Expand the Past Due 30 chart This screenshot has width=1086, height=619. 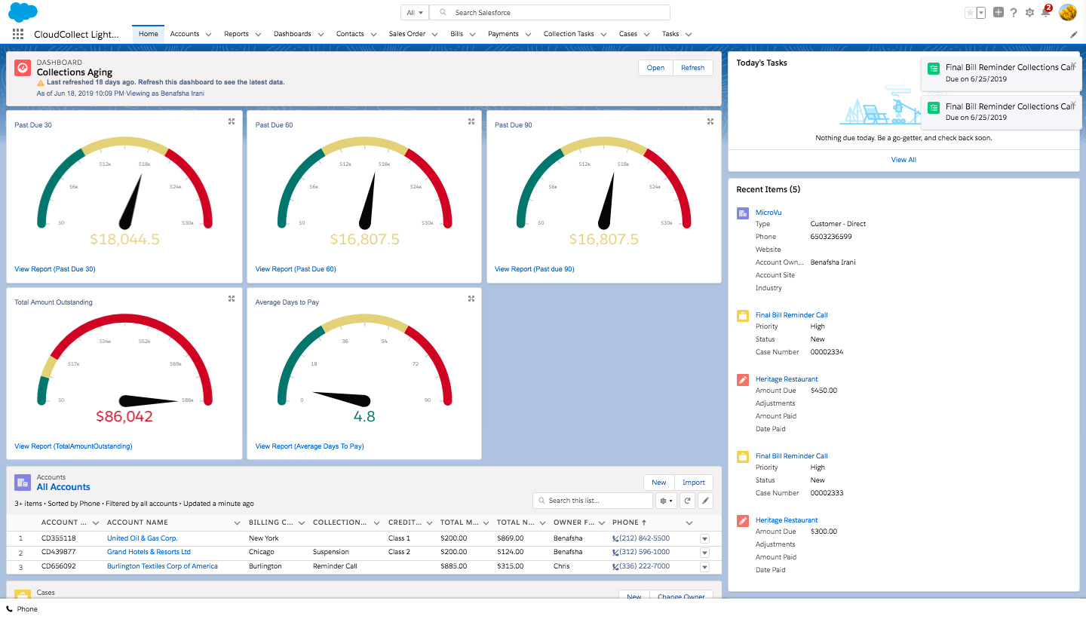click(x=232, y=121)
